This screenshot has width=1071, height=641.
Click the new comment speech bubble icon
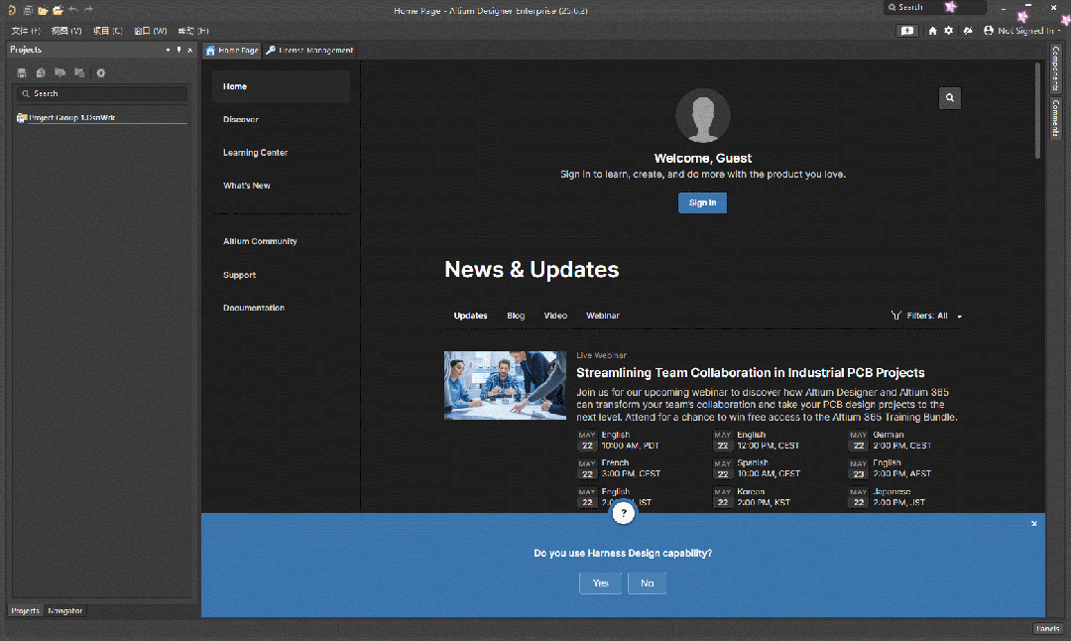907,31
